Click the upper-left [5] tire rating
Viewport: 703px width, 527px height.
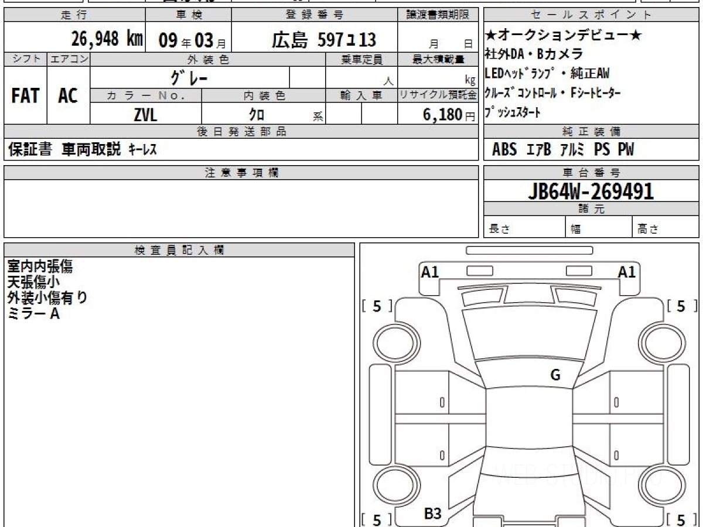pos(377,306)
